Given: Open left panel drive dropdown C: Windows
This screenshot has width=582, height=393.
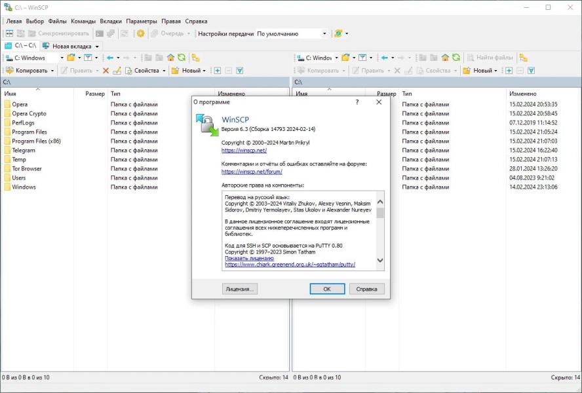Looking at the screenshot, I should (62, 58).
